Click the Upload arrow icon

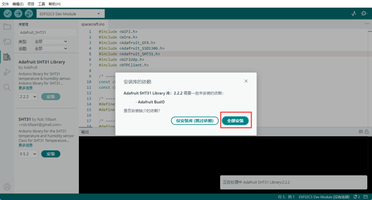(x=18, y=13)
